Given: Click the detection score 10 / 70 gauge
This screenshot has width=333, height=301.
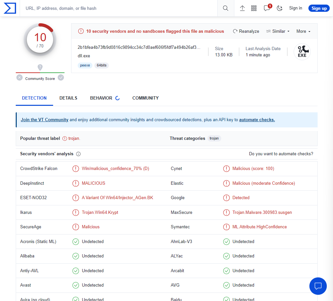Looking at the screenshot, I should point(40,40).
